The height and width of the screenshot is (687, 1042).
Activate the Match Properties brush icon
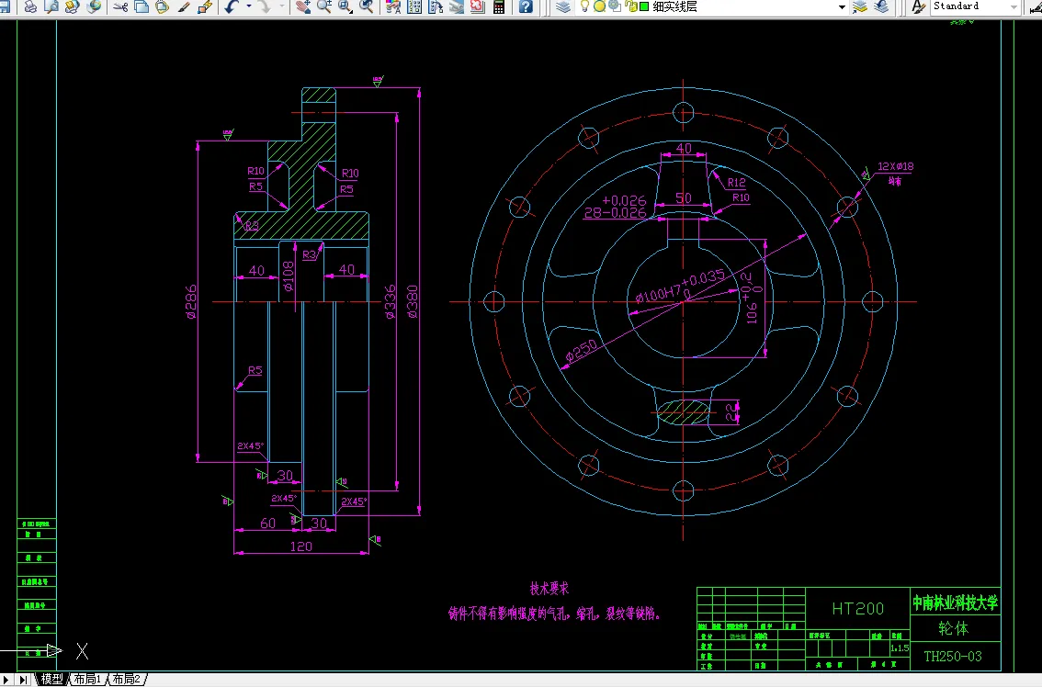(x=184, y=6)
